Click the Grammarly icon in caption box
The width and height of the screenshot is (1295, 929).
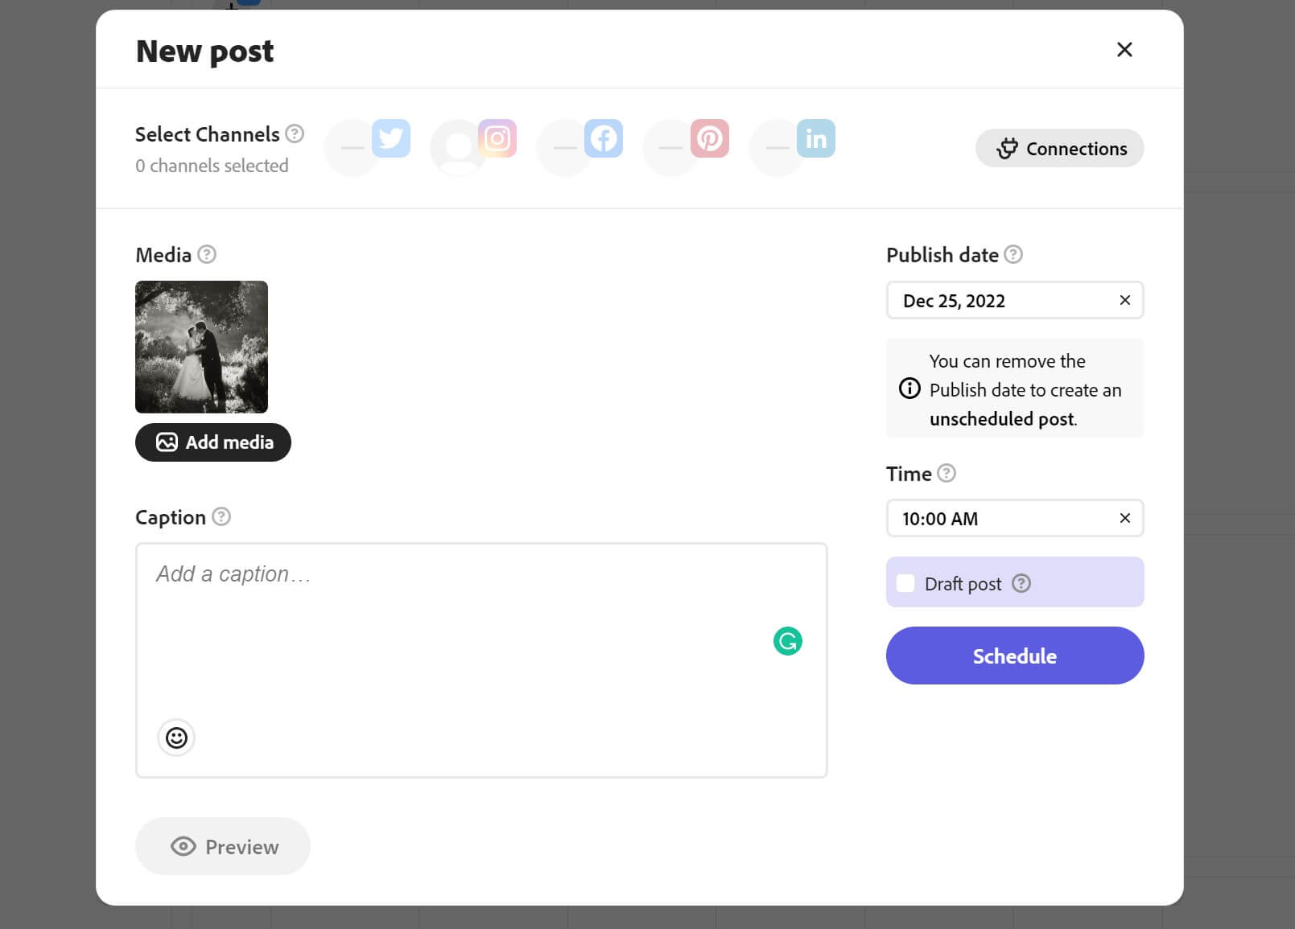tap(787, 641)
